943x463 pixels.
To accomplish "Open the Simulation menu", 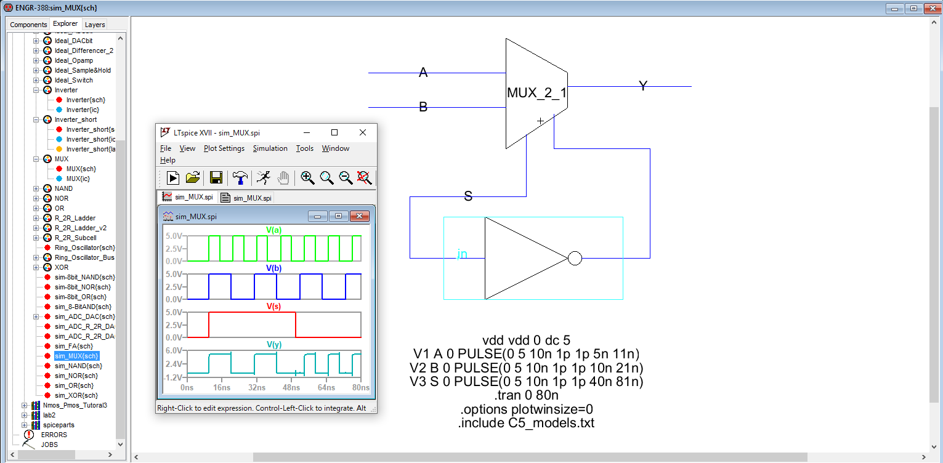I will (x=270, y=148).
